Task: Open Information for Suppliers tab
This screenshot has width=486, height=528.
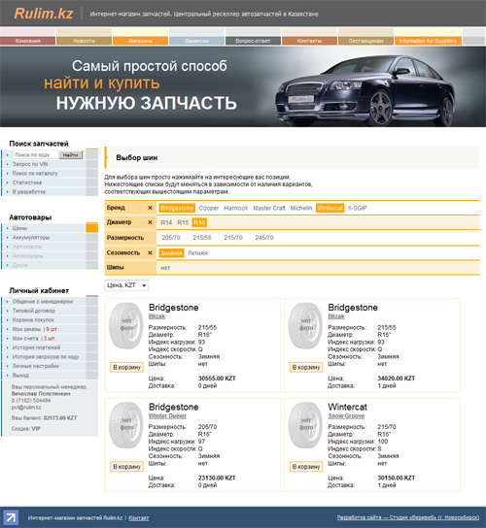Action: 428,41
